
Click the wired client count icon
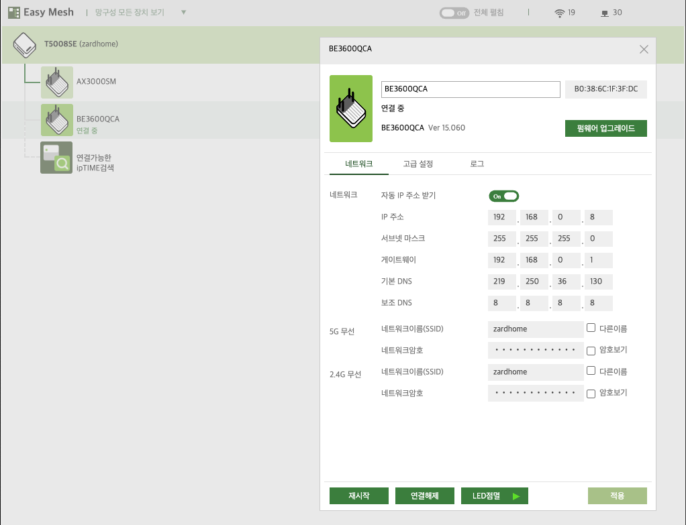click(x=605, y=13)
